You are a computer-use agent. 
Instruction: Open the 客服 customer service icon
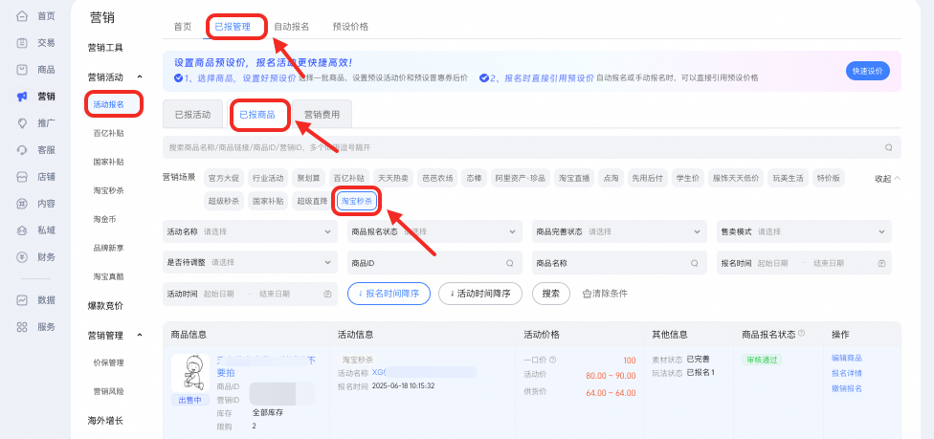click(22, 150)
